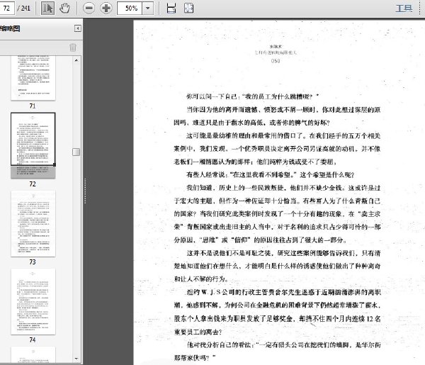Collapse the thumbnails panel arrow
Viewport: 425px width, 365px height.
78,28
